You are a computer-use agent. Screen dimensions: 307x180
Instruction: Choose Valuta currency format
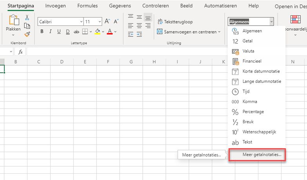point(256,51)
